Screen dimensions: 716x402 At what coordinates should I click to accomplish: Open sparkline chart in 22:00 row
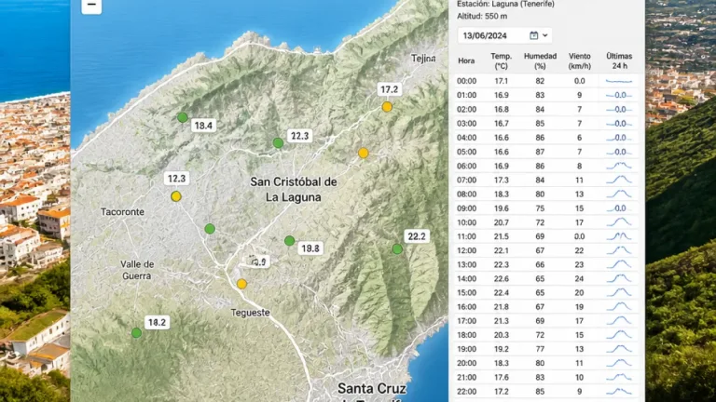[x=619, y=392]
